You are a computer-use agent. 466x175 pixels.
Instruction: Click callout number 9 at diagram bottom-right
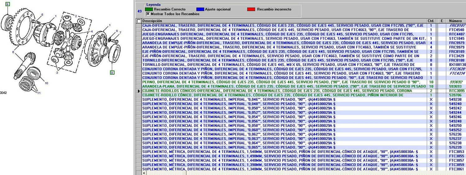[112, 73]
